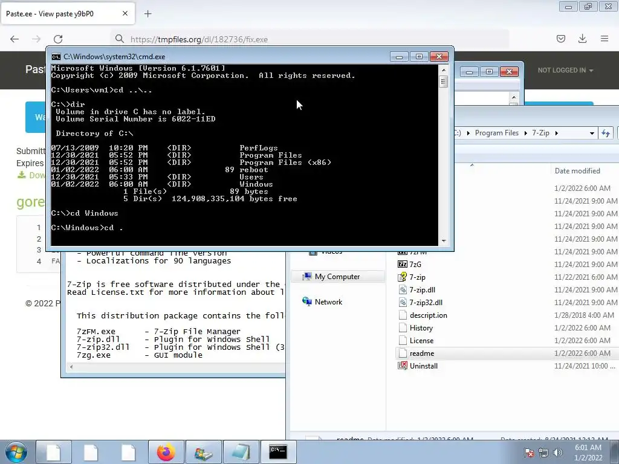Click the 11/24/2021 10:00 date of Uninstall
Image resolution: width=619 pixels, height=464 pixels.
(585, 366)
